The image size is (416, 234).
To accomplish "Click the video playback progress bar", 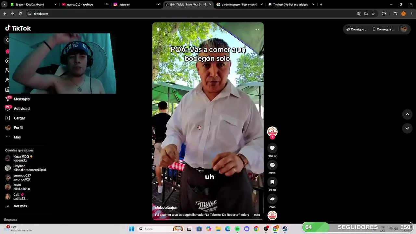I will point(208,219).
